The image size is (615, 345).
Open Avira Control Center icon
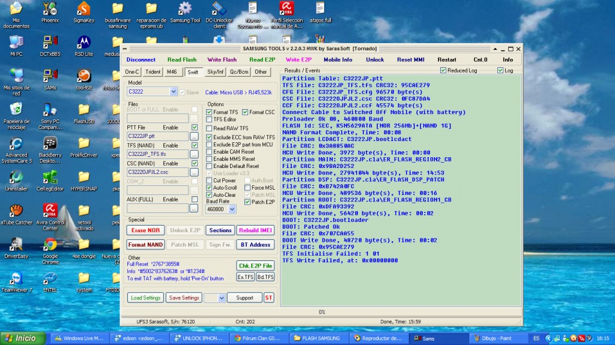50,217
